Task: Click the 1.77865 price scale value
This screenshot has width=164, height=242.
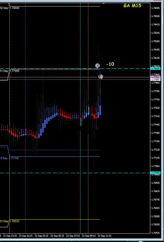Action: tap(155, 83)
